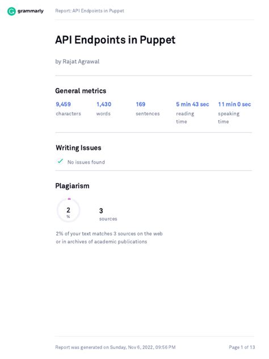Click the 'Page 1 of 13' indicator
This screenshot has height=359, width=269.
point(242,347)
